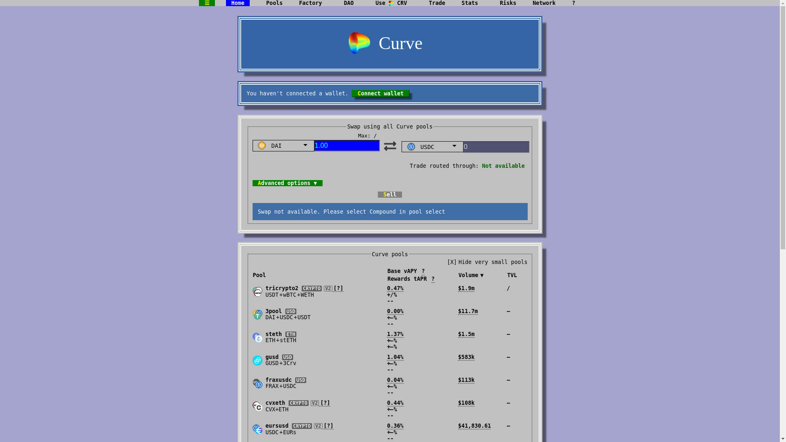786x442 pixels.
Task: Click the Sell button
Action: click(390, 194)
